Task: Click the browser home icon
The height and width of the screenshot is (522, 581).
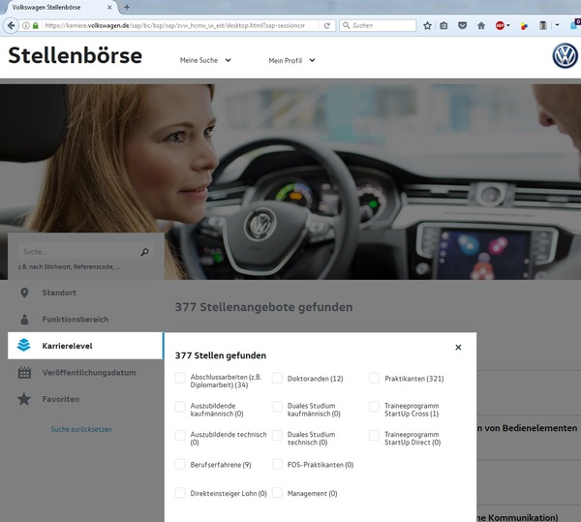Action: click(x=480, y=25)
